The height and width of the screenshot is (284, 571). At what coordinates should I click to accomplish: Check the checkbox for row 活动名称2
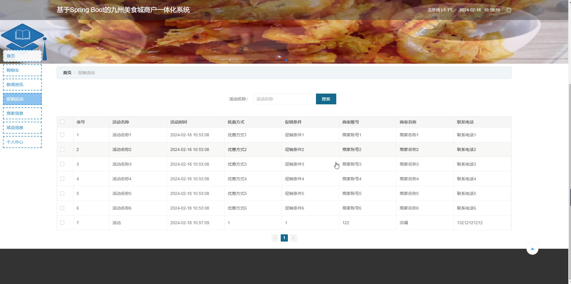[62, 149]
